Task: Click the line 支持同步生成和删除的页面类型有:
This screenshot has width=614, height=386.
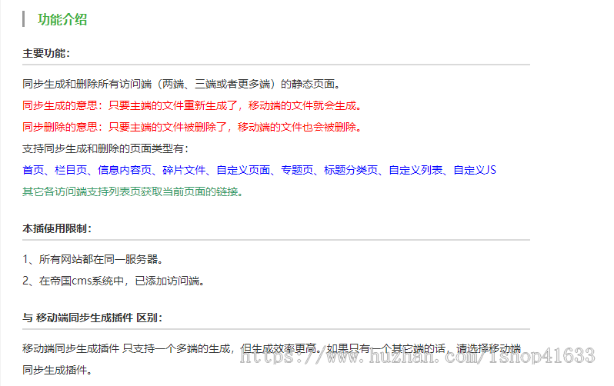Action: point(105,148)
